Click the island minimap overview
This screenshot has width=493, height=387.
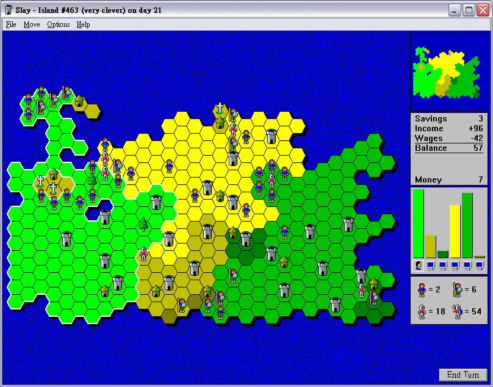448,73
